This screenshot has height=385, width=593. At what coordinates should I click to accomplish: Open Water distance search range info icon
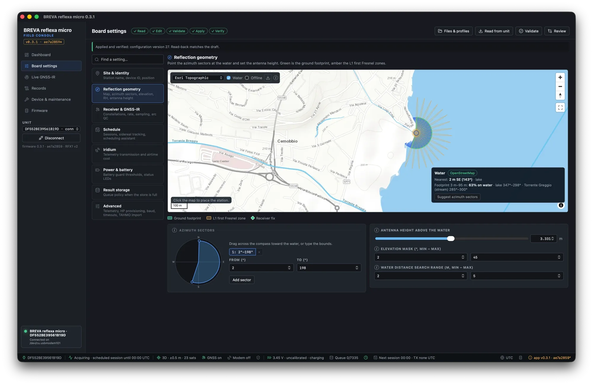point(377,267)
